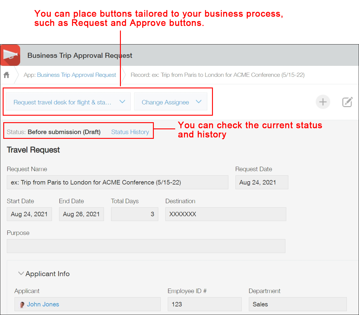Screen dimensions: 359x315
Task: Click the home icon in the breadcrumb
Action: click(6, 75)
